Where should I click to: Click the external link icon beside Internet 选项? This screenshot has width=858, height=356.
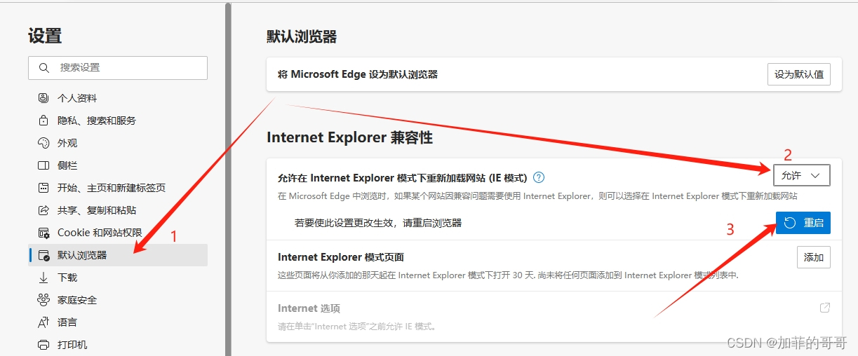[x=825, y=308]
